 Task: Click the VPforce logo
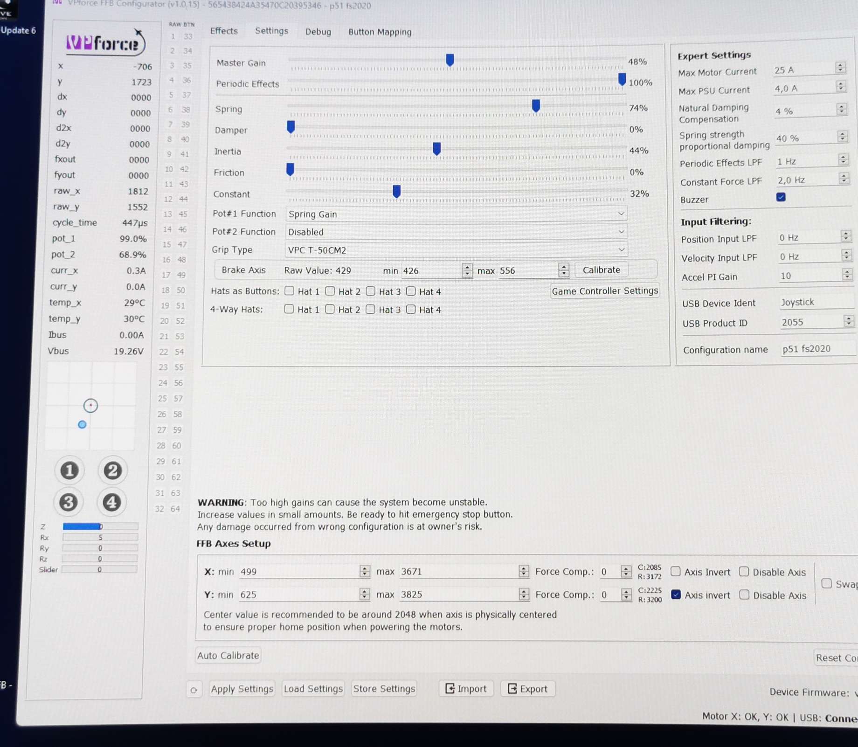(x=105, y=43)
